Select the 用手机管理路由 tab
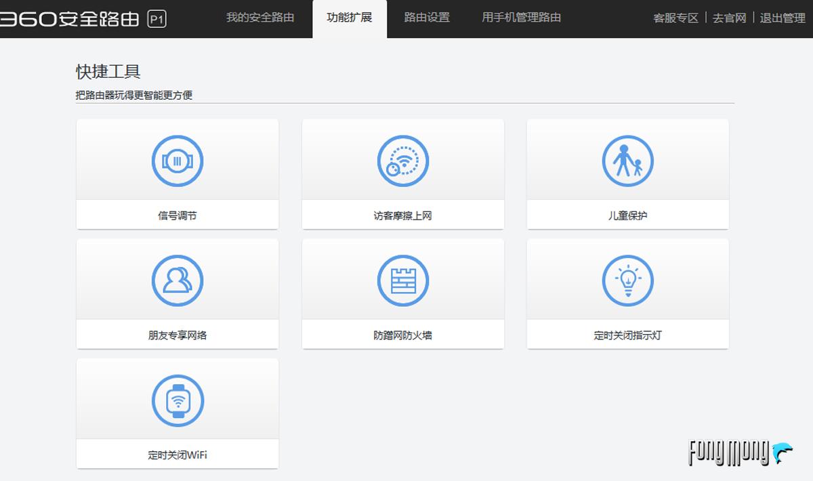813x481 pixels. (520, 18)
